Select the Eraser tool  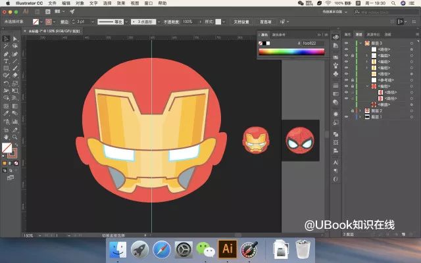pyautogui.click(x=14, y=76)
